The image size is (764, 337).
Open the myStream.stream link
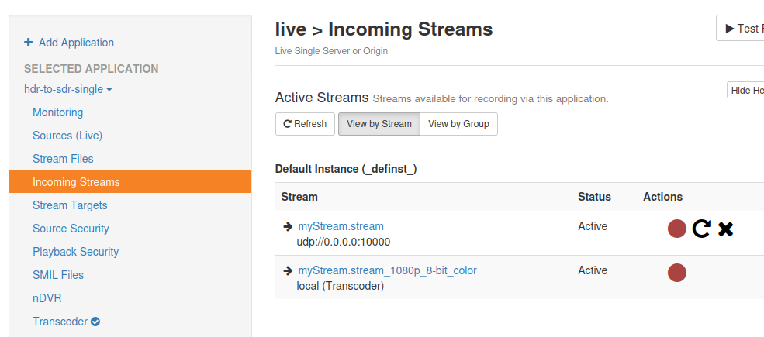pos(341,226)
